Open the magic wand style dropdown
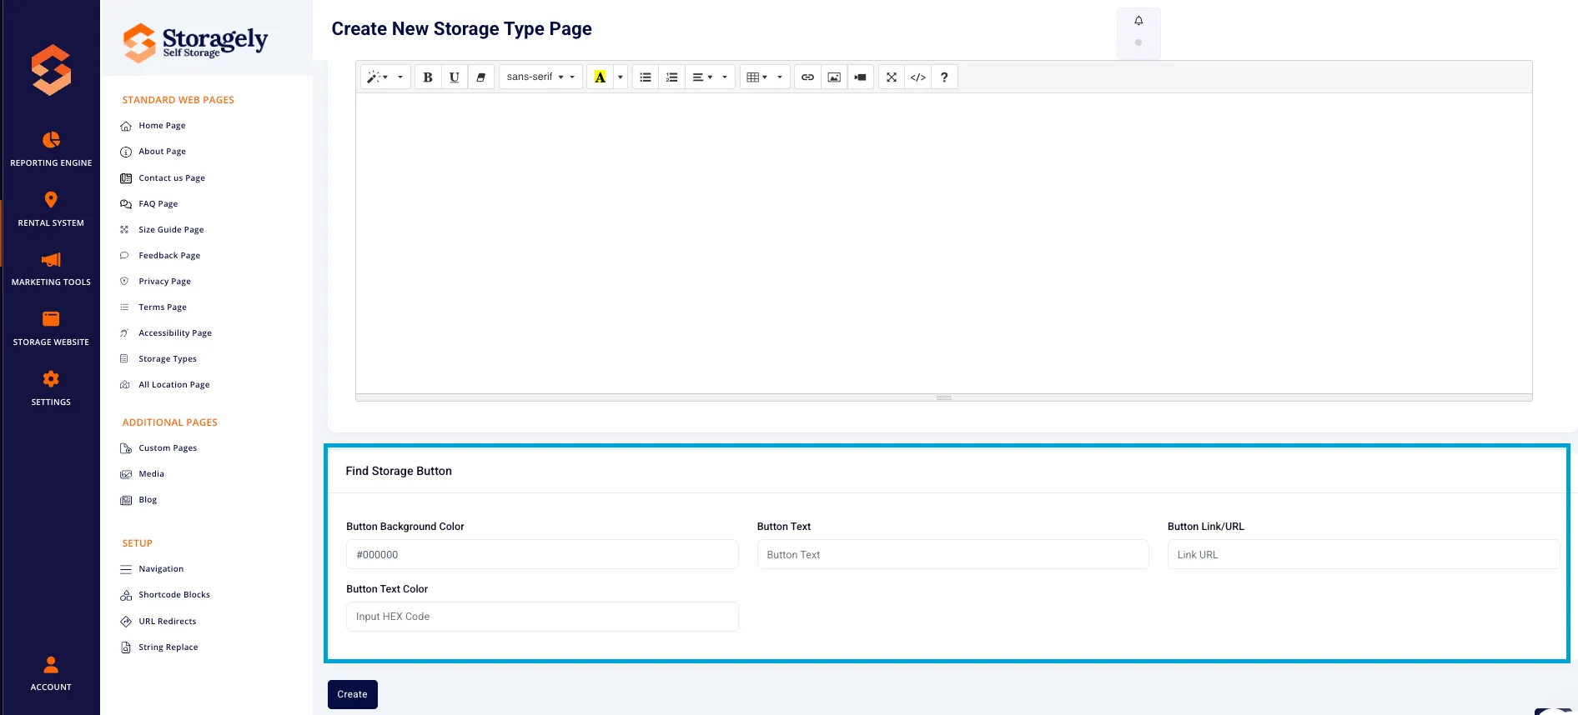Image resolution: width=1578 pixels, height=715 pixels. pyautogui.click(x=385, y=77)
